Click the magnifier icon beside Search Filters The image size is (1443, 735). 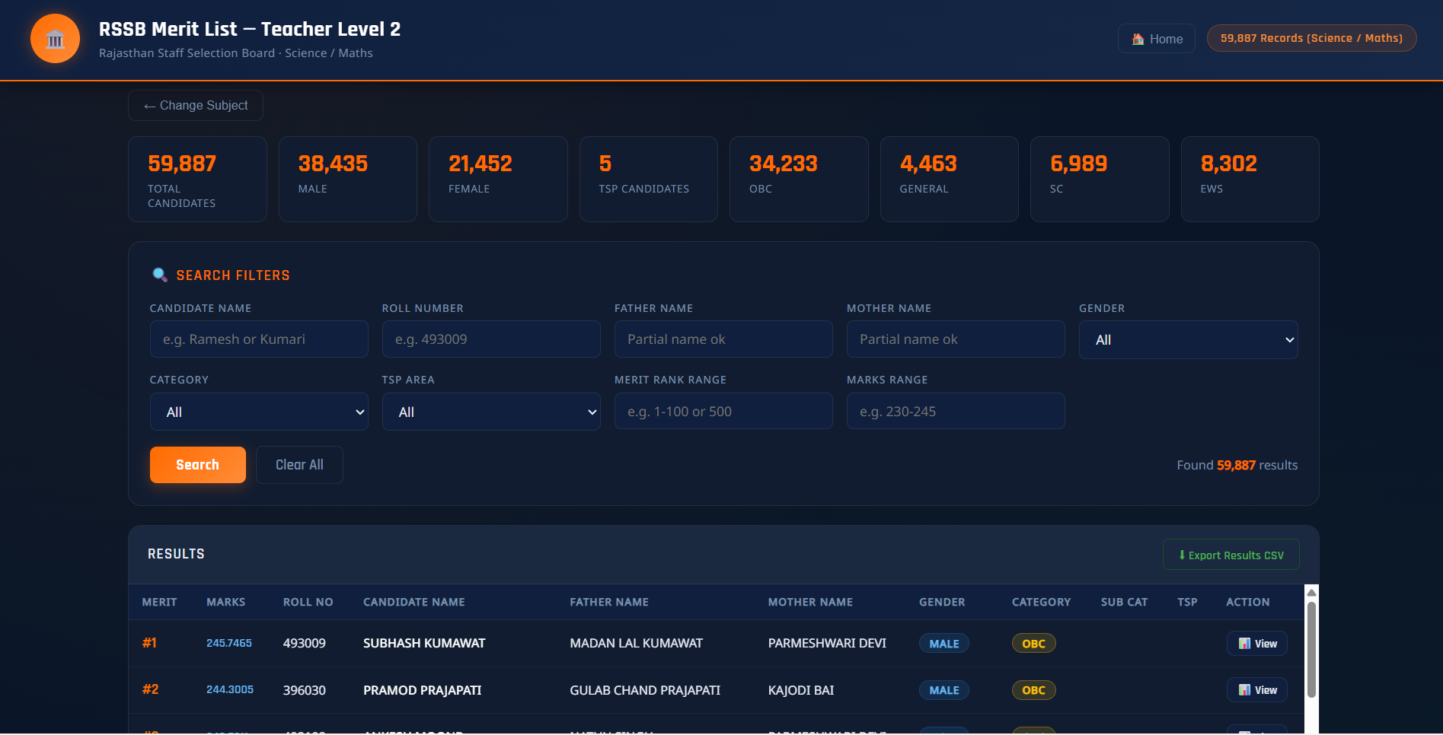click(160, 275)
